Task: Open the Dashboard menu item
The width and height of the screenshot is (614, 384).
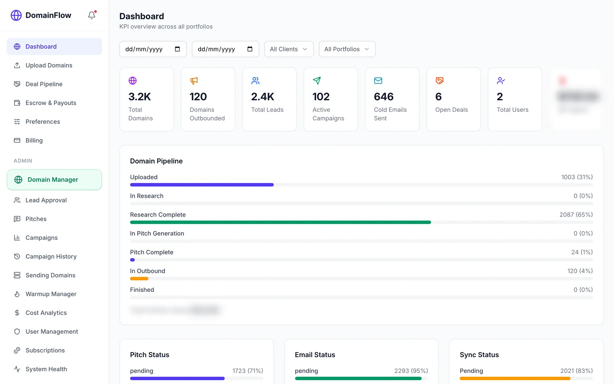Action: point(54,46)
